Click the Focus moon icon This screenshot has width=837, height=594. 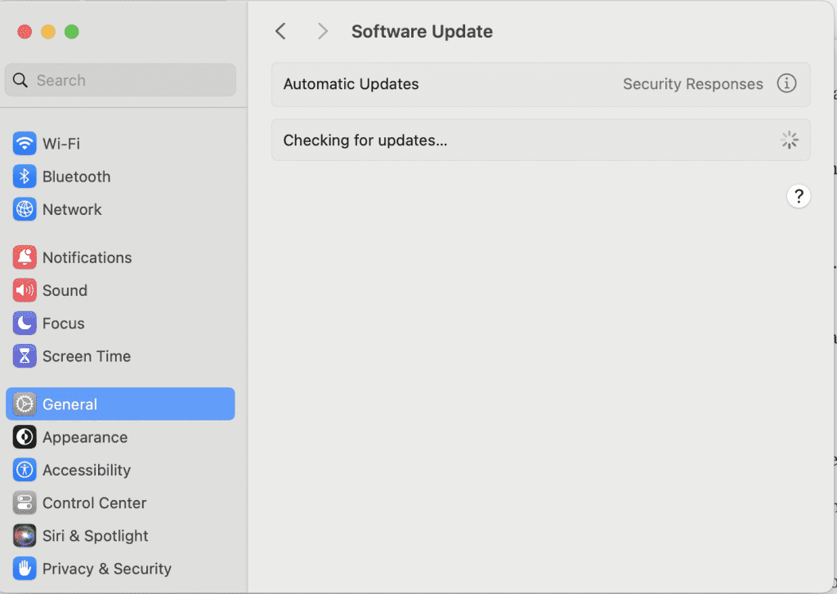[x=25, y=323]
